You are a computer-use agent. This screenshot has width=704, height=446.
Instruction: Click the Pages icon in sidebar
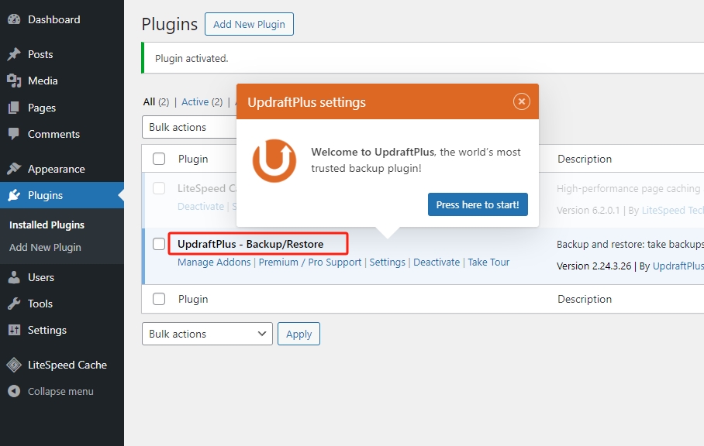click(14, 108)
